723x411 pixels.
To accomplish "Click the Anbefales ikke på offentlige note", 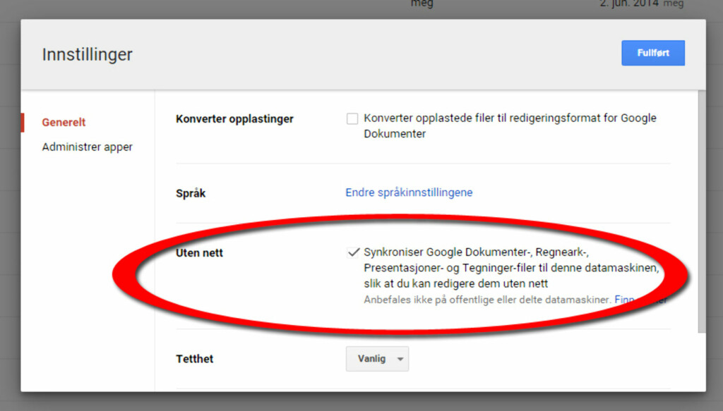I will point(487,300).
